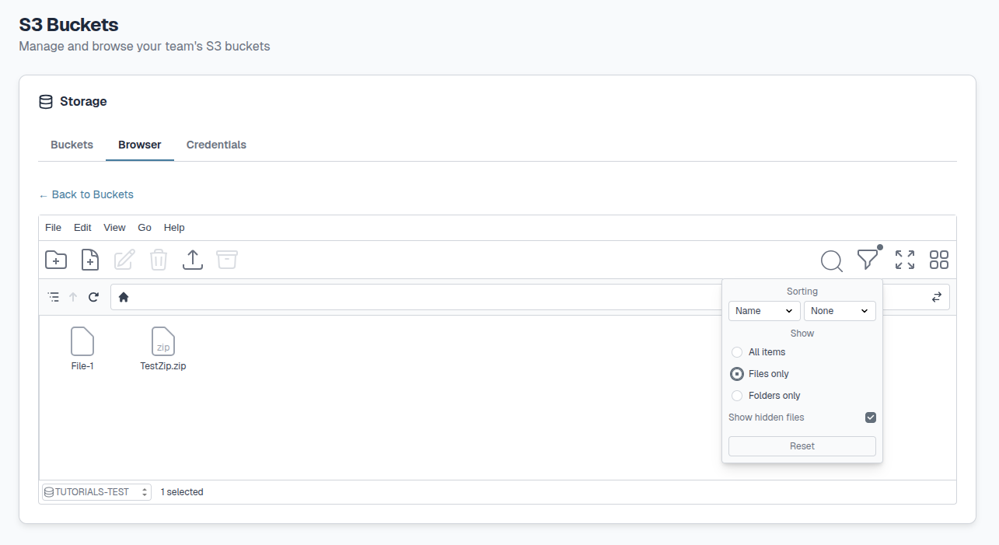Select the All items radio button
The width and height of the screenshot is (999, 545).
737,352
